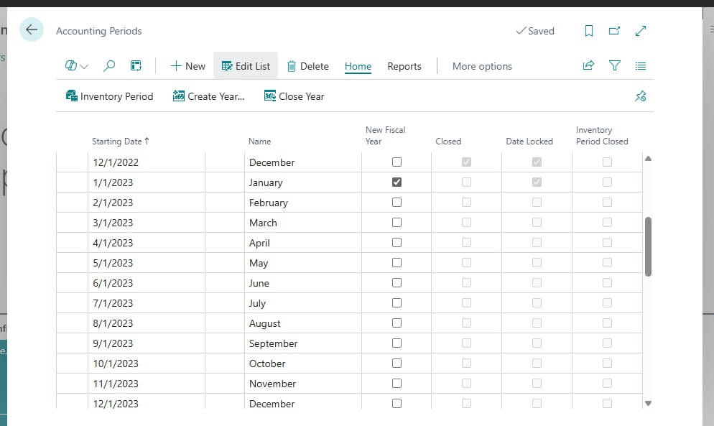714x426 pixels.
Task: Click the expand page diagonal arrows icon
Action: [x=641, y=31]
